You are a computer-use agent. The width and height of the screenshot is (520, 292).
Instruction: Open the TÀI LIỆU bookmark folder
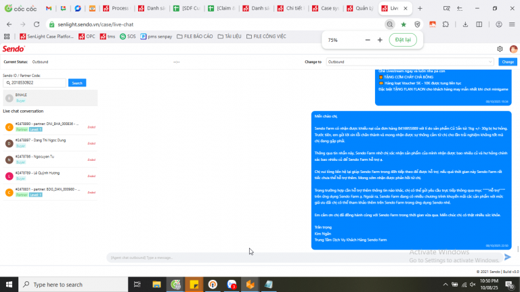[x=230, y=36]
